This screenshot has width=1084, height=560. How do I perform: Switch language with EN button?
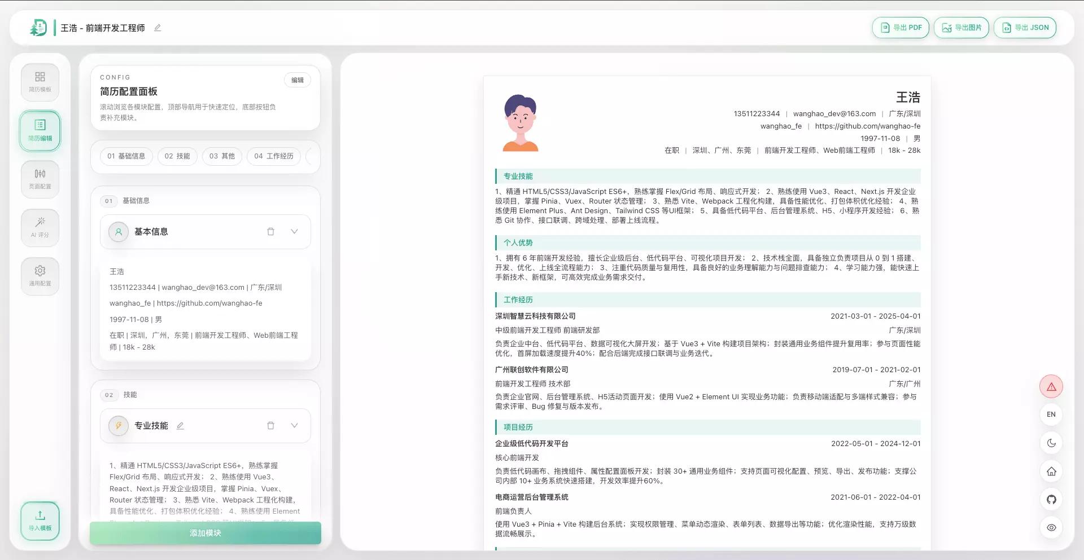click(1051, 415)
